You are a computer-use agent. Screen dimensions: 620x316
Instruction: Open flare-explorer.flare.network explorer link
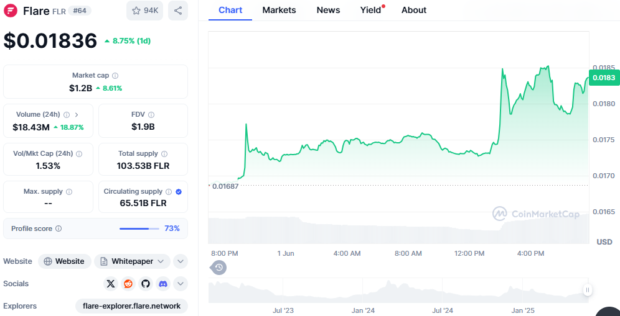click(132, 306)
